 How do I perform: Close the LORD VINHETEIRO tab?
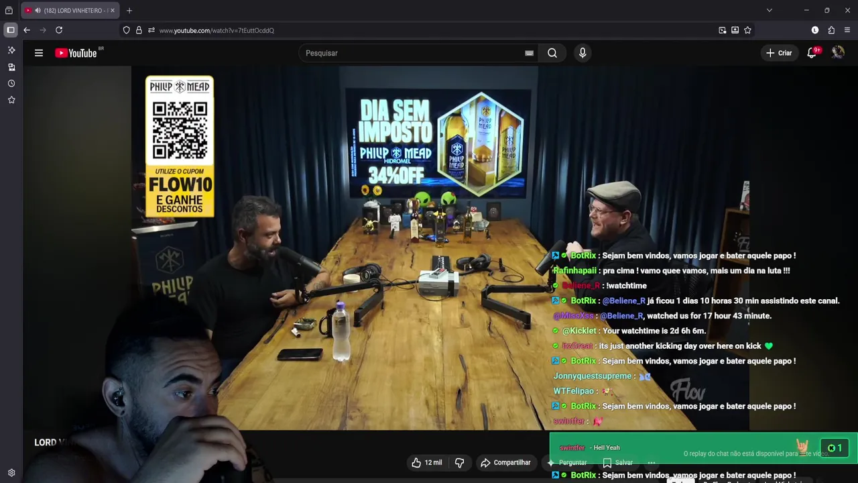coord(113,11)
